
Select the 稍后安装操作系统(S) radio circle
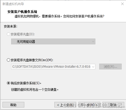tap(8, 83)
